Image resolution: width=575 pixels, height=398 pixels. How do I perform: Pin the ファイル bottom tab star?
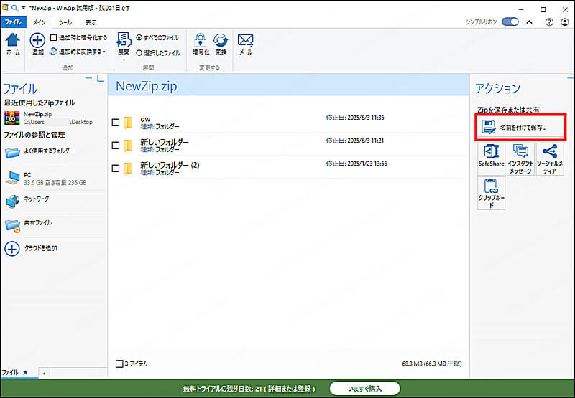tap(25, 372)
